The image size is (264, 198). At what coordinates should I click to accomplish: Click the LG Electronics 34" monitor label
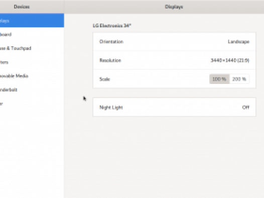(x=112, y=26)
